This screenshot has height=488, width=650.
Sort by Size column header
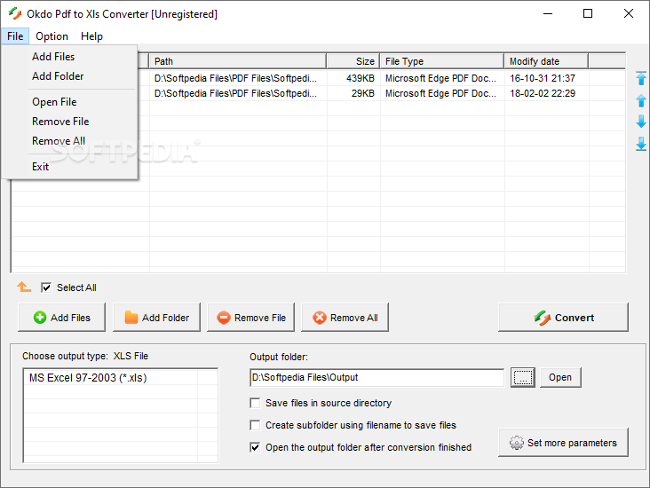tap(353, 61)
